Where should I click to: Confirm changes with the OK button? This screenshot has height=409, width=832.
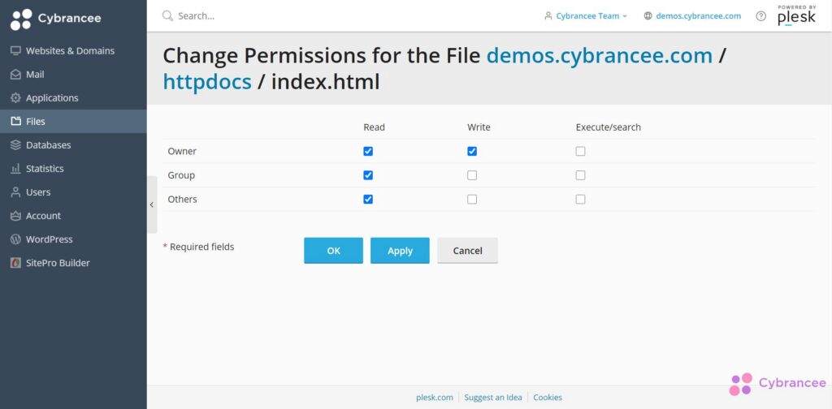point(333,251)
